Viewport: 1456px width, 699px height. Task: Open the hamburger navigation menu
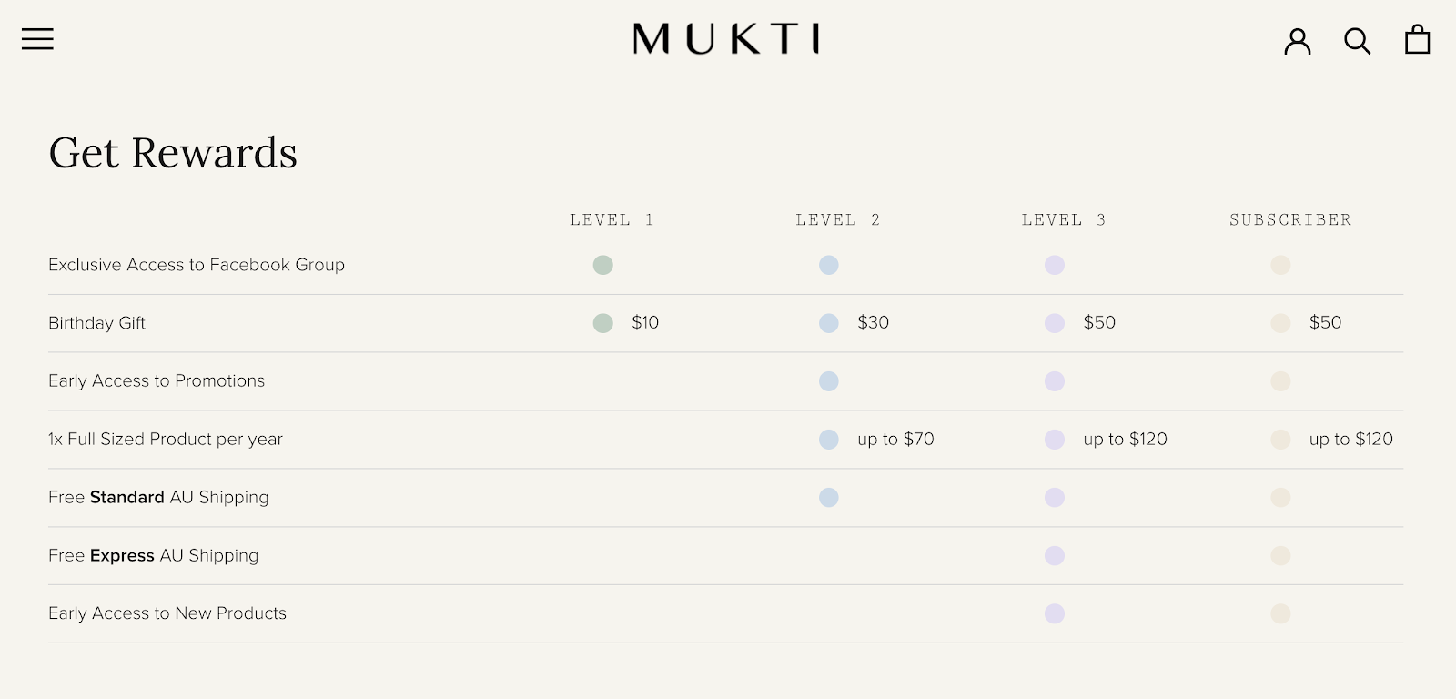pyautogui.click(x=36, y=39)
